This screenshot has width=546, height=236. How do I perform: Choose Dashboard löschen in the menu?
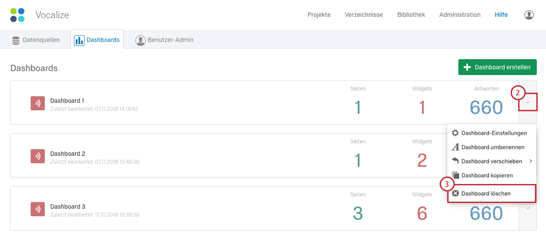pyautogui.click(x=485, y=193)
